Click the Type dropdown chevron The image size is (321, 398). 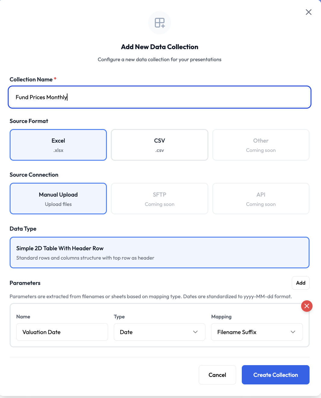(195, 332)
